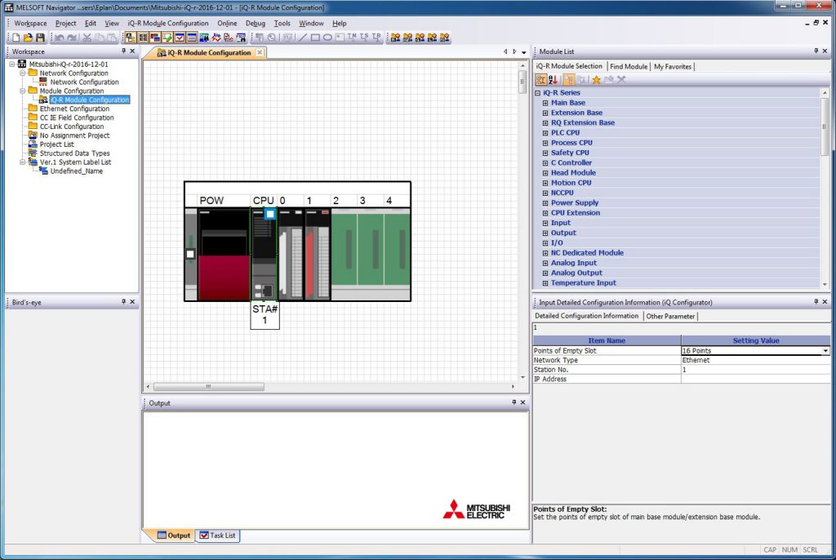Expand the Power Supply category in module list
Screen dimensions: 836x560
coord(545,202)
